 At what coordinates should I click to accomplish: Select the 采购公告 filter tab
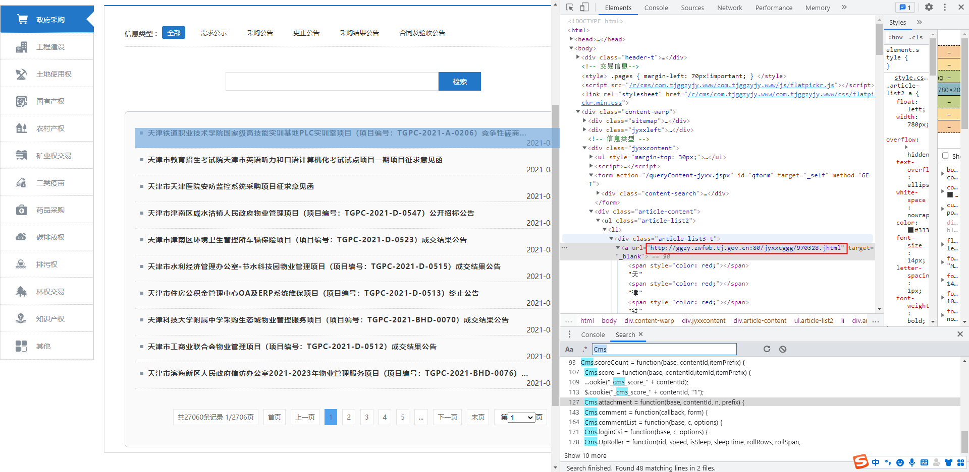pos(260,33)
